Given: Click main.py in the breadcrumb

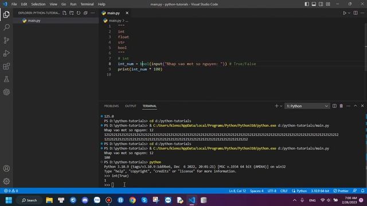Looking at the screenshot, I should [x=115, y=21].
